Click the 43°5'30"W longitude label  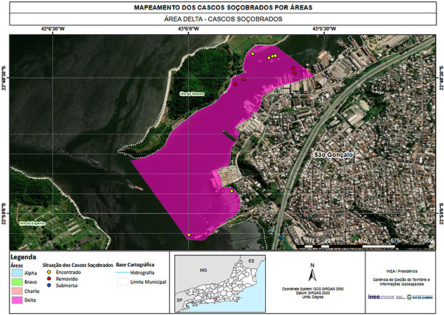[324, 29]
